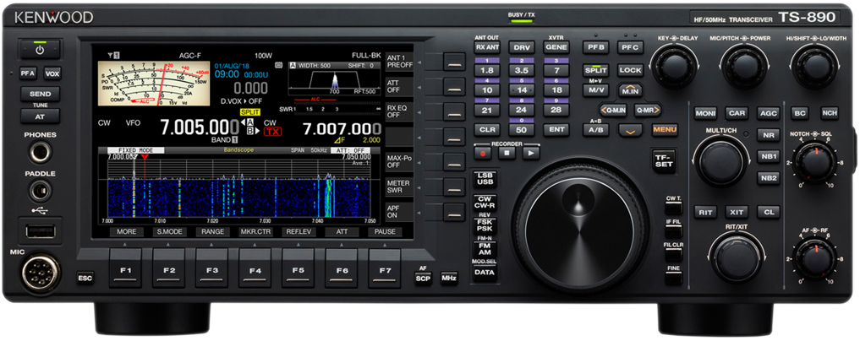Hit the SCP scope key
Image resolution: width=860 pixels, height=341 pixels.
pyautogui.click(x=422, y=278)
